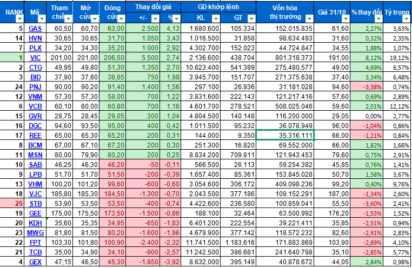Open the KL volume filter dropdown

point(216,18)
